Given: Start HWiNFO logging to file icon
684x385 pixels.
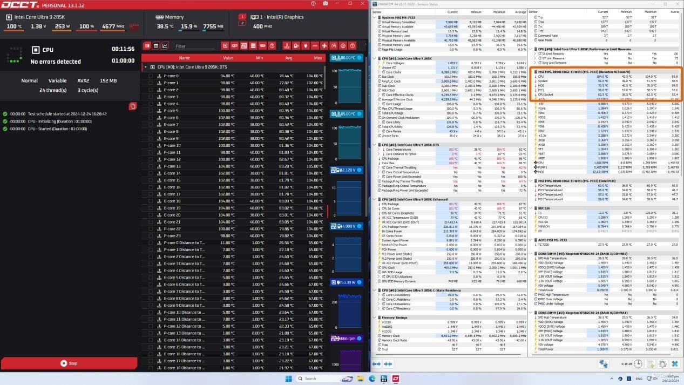Looking at the screenshot, I should [x=651, y=364].
